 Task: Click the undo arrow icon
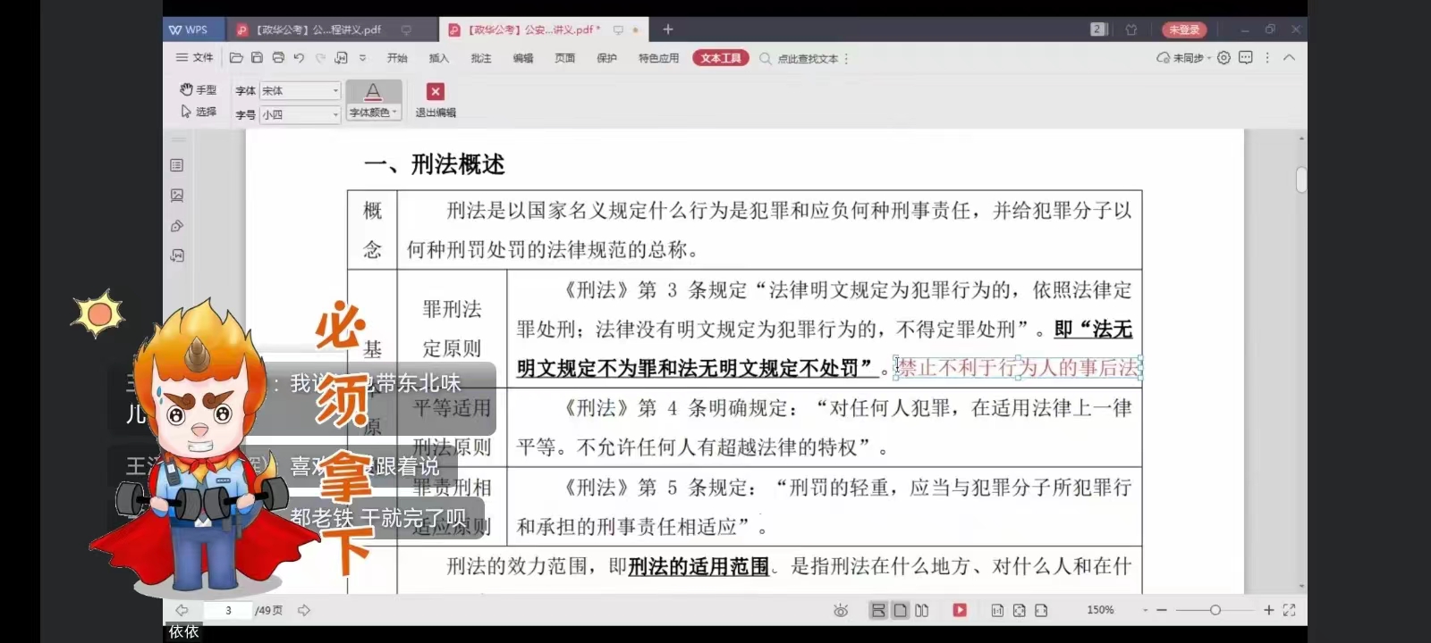click(x=299, y=57)
